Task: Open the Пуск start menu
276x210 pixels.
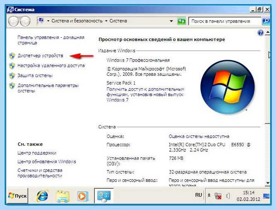Action: click(x=17, y=196)
